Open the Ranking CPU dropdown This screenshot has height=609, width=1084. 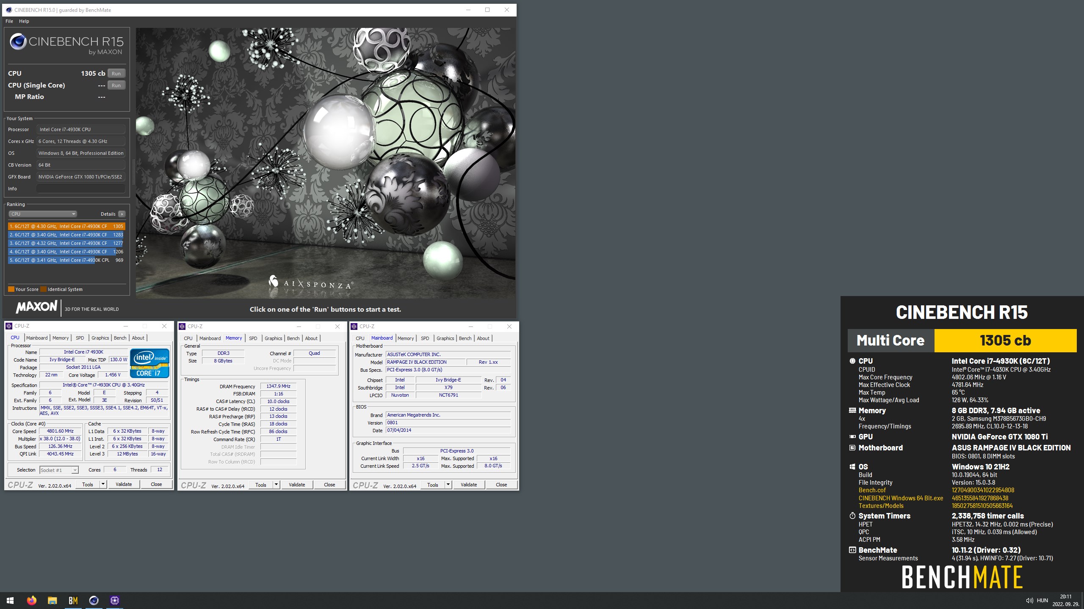pos(43,214)
